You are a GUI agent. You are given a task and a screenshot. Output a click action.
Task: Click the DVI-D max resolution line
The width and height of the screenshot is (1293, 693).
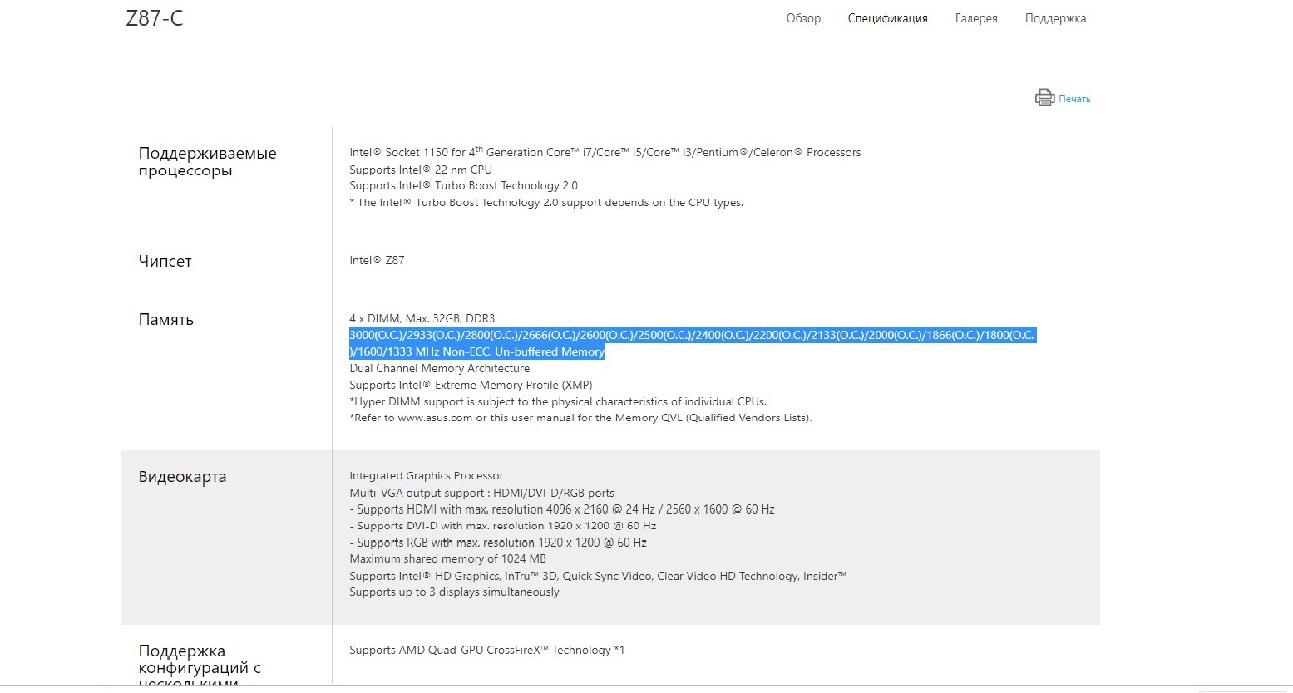(x=503, y=526)
